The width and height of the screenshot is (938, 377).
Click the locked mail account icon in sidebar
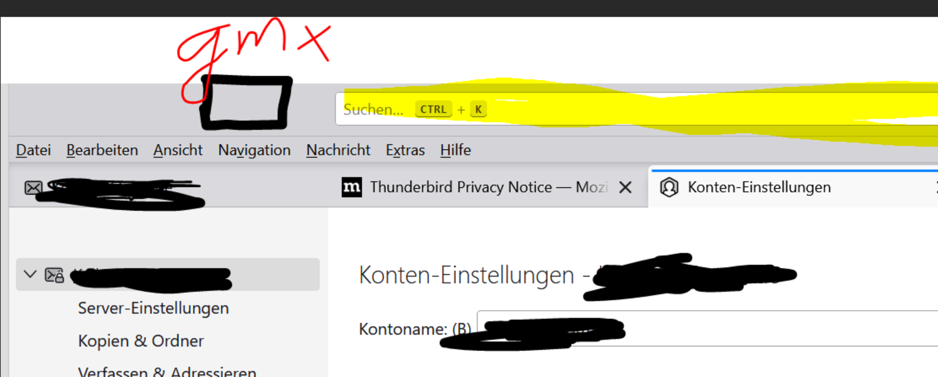click(54, 275)
